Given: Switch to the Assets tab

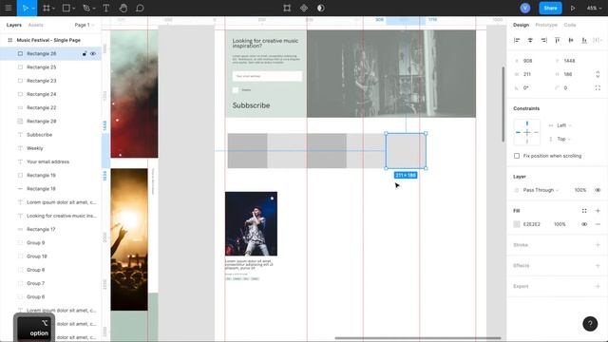Looking at the screenshot, I should pyautogui.click(x=36, y=25).
